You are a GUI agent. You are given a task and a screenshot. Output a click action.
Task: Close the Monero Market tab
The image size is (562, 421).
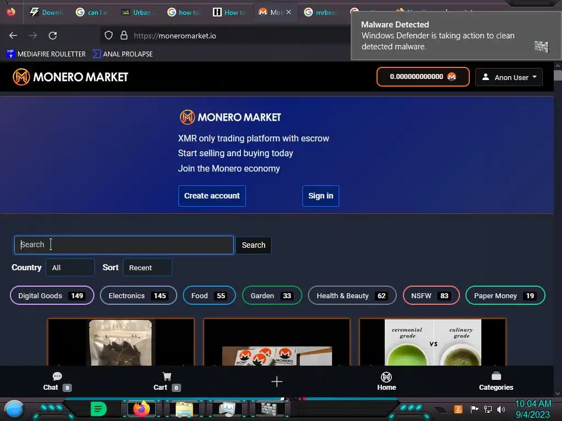(289, 12)
